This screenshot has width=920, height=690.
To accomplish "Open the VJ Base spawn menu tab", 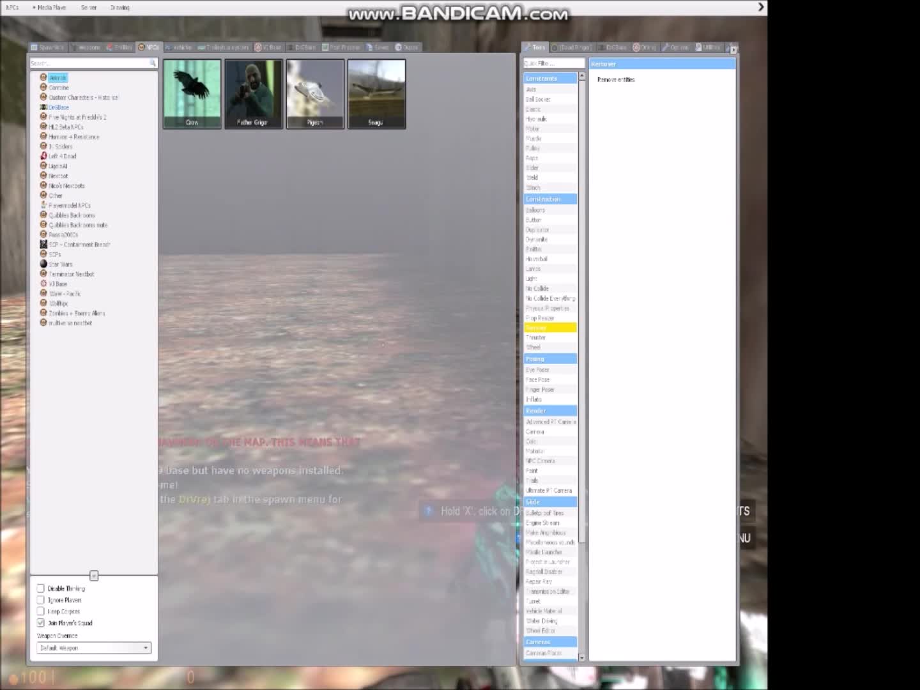I will 268,47.
